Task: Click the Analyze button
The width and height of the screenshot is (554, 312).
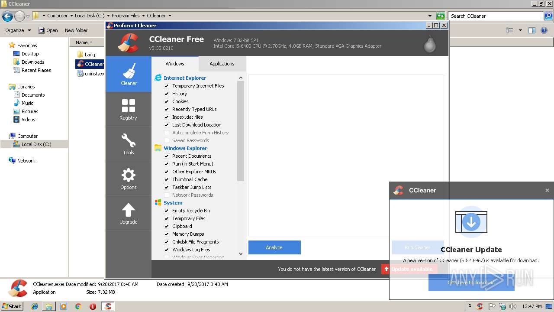Action: 274,247
